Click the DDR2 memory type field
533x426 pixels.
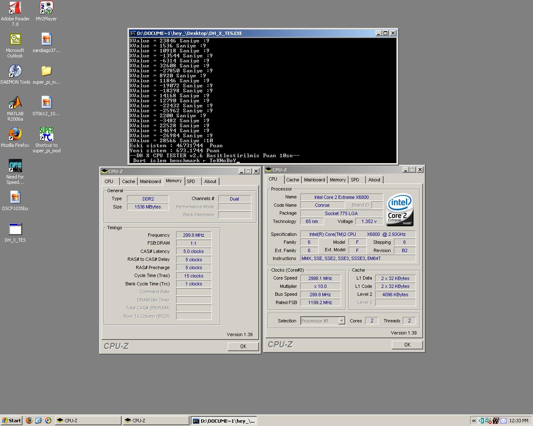tap(148, 199)
